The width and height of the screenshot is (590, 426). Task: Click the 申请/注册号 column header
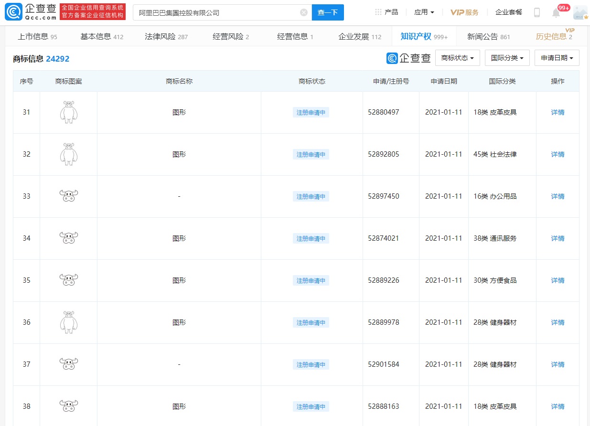pos(391,81)
